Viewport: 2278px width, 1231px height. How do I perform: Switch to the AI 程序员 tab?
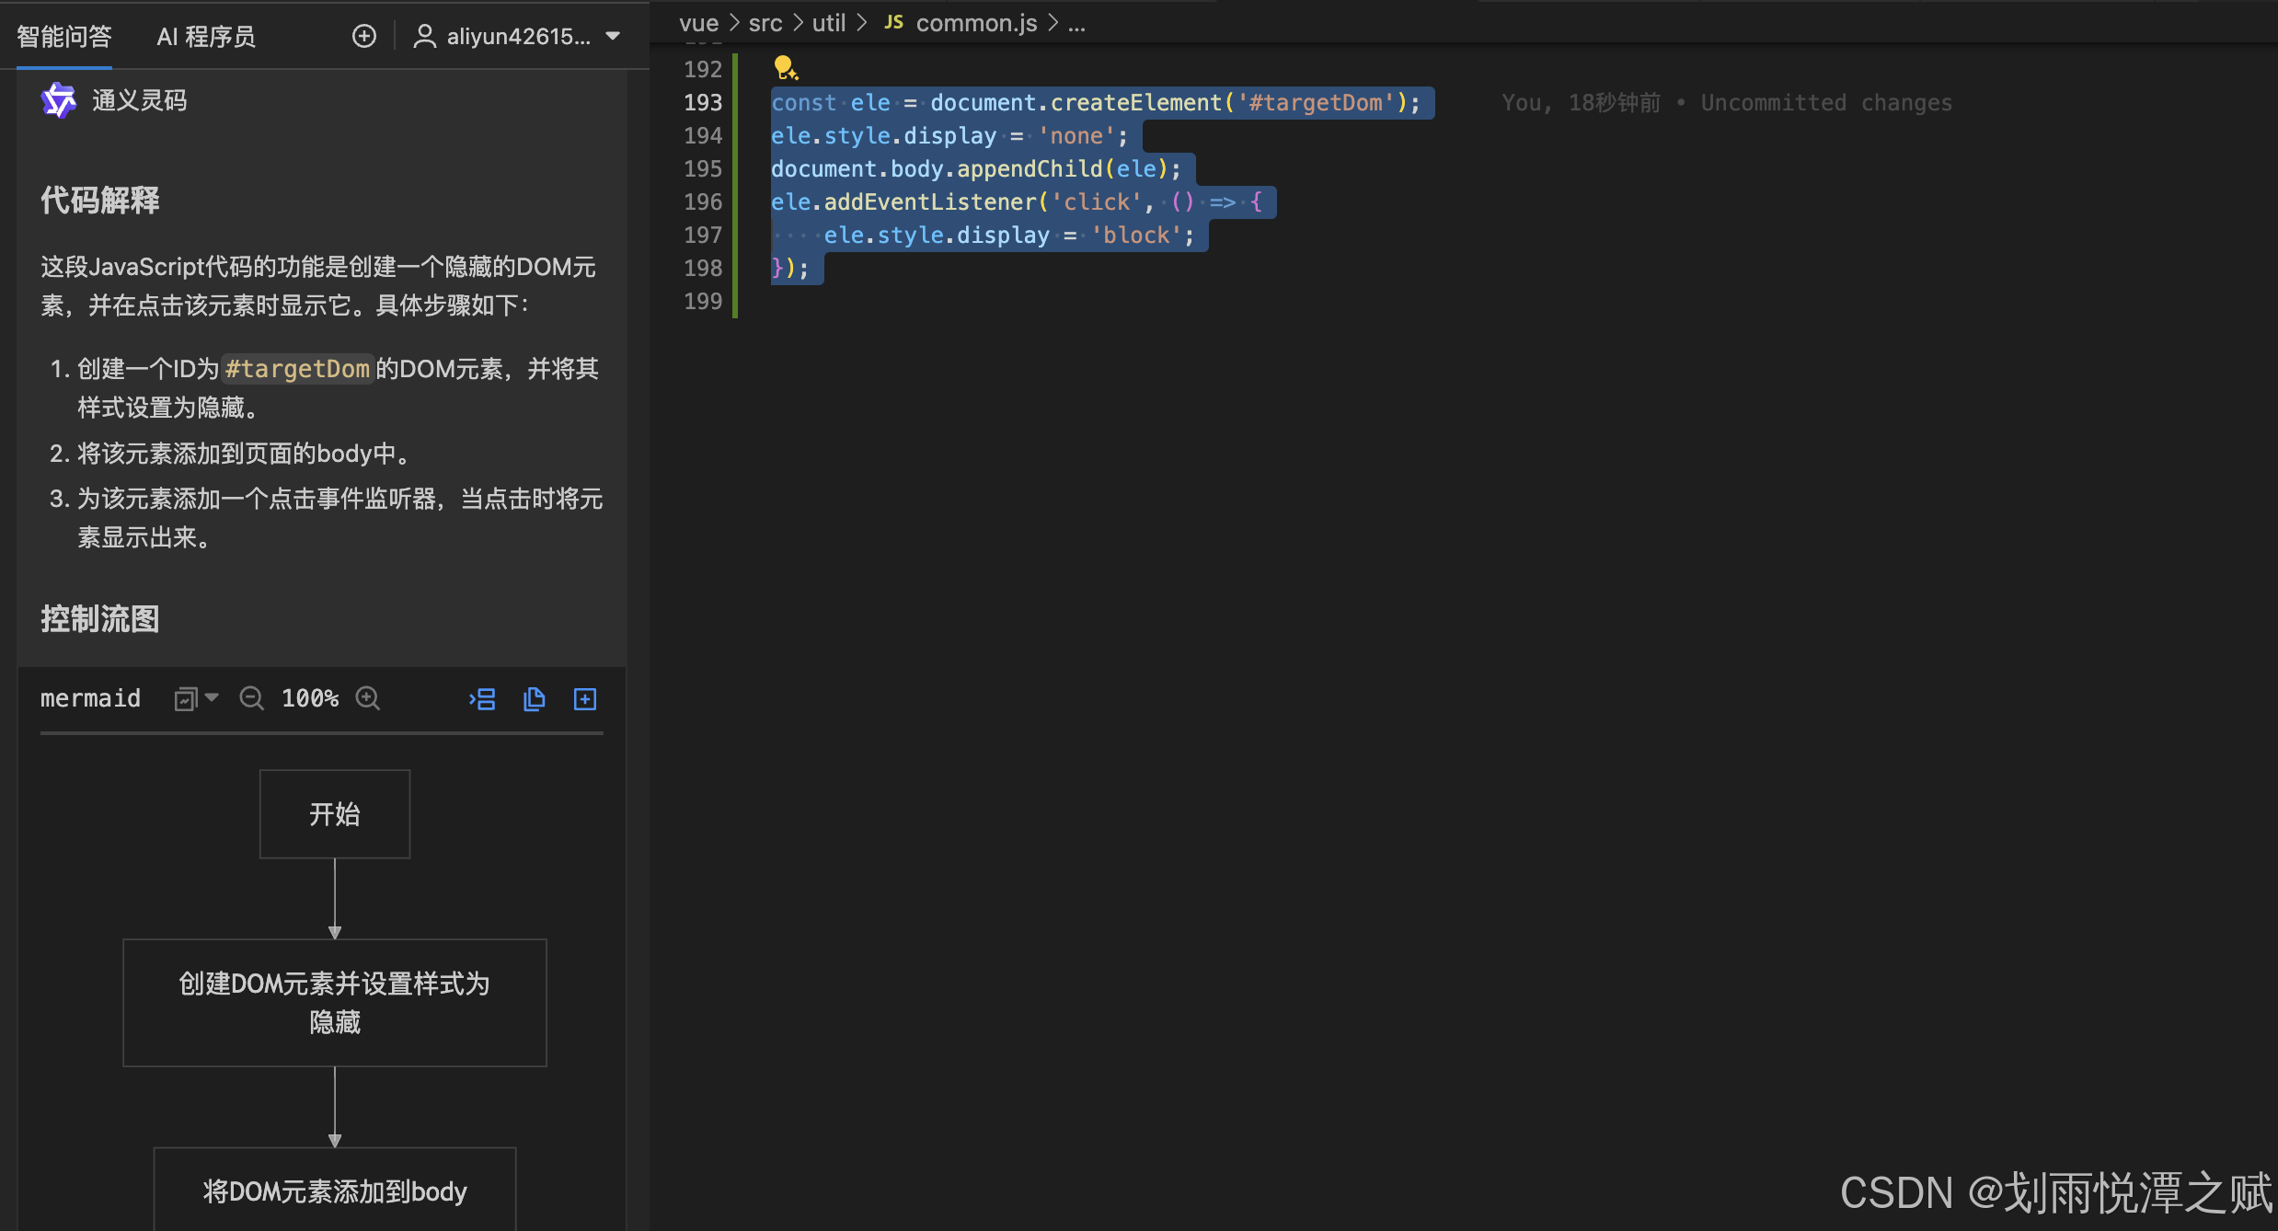(206, 37)
